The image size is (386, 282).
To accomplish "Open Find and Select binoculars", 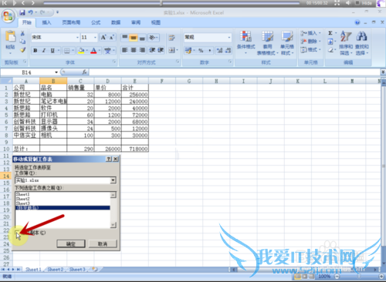I will click(362, 43).
